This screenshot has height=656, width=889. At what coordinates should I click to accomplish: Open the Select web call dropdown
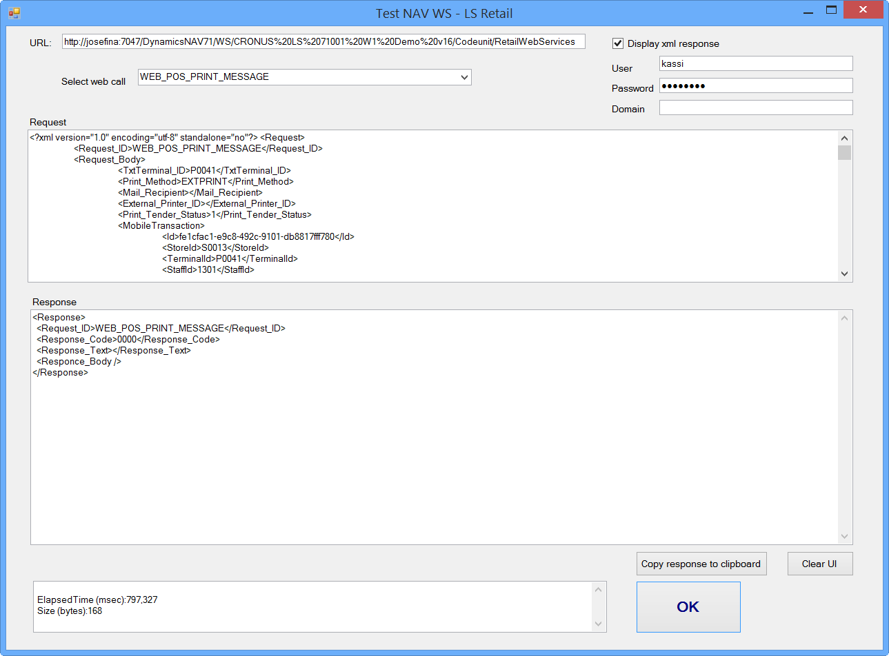[x=465, y=77]
